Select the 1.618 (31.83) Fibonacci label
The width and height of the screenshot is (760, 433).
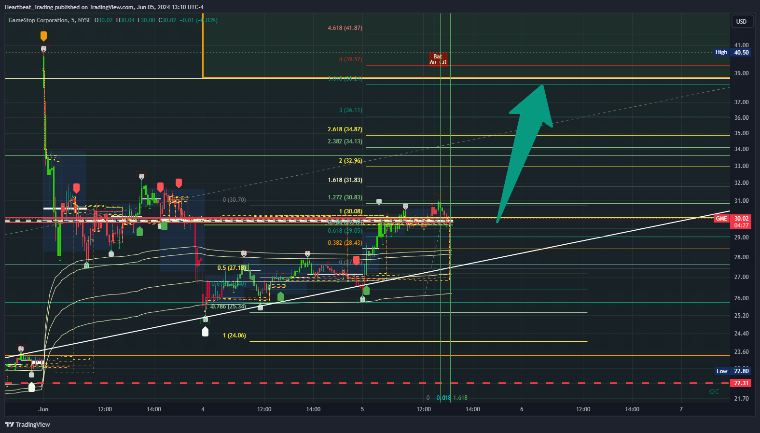pyautogui.click(x=345, y=180)
